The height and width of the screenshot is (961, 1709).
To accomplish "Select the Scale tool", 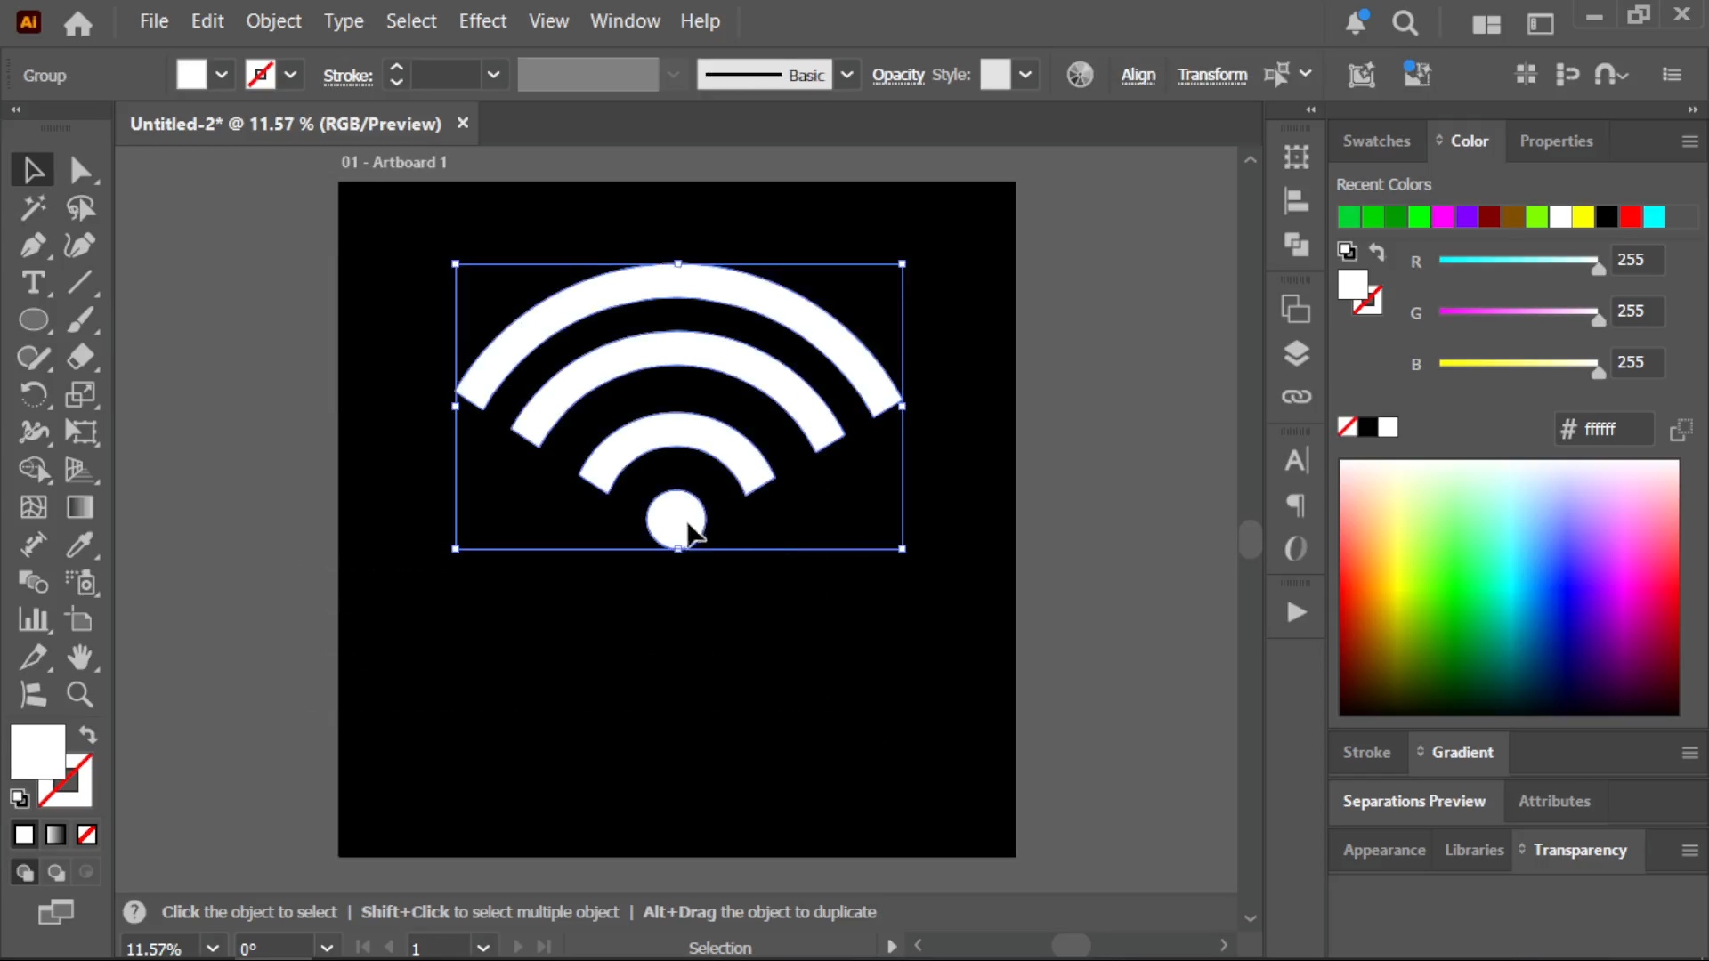I will (x=80, y=395).
